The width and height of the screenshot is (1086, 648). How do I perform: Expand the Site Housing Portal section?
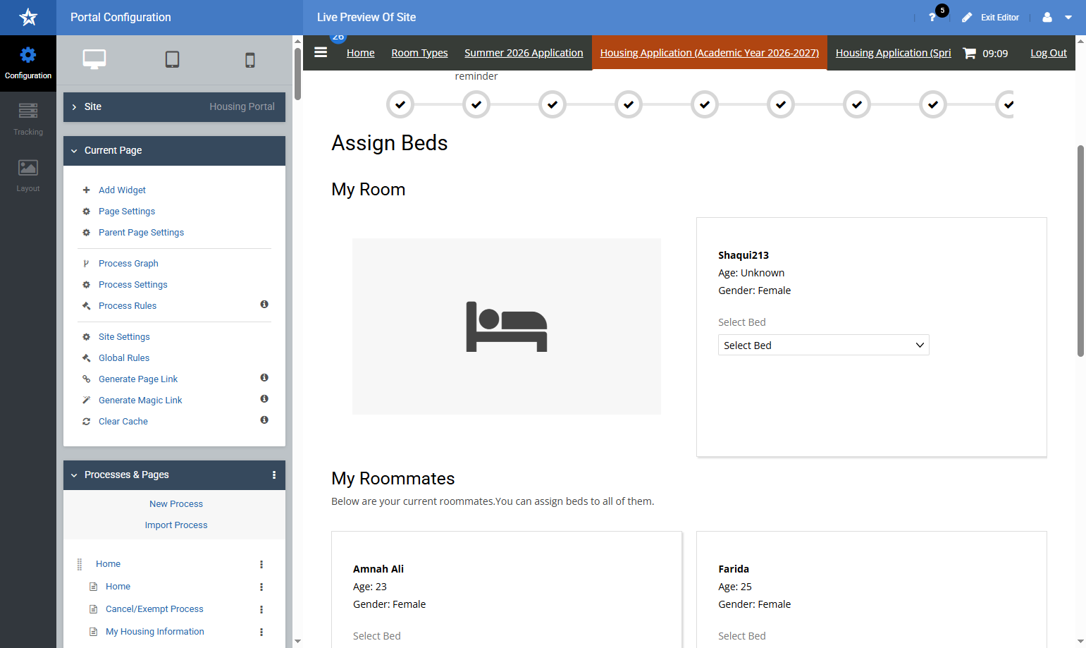click(x=174, y=107)
